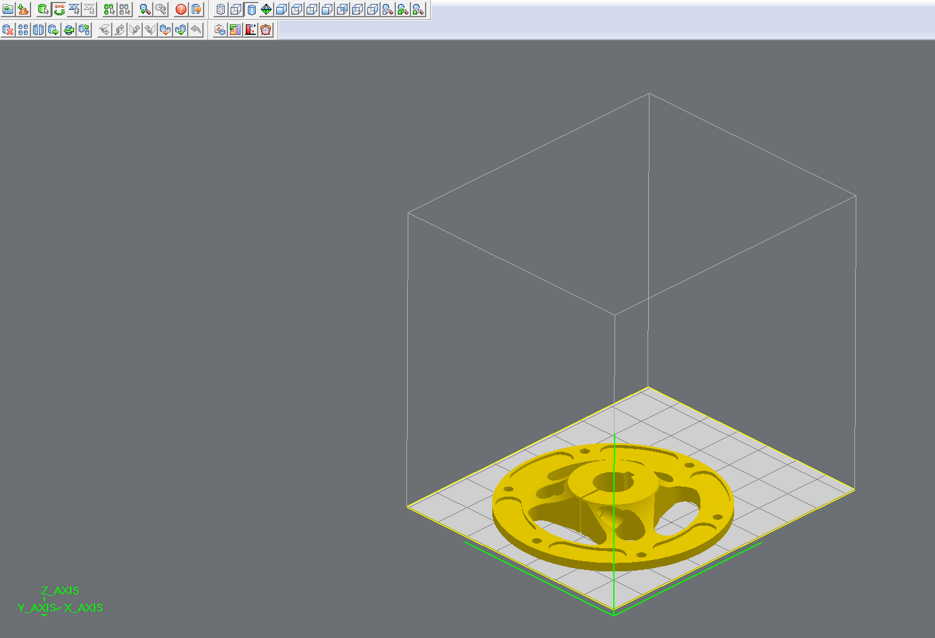Click the alarm clock build time icon
The image size is (935, 638).
click(x=266, y=30)
